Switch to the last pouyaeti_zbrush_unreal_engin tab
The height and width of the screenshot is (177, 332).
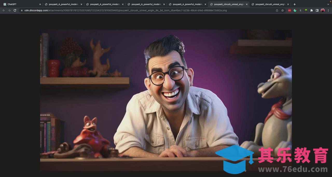tap(270, 4)
